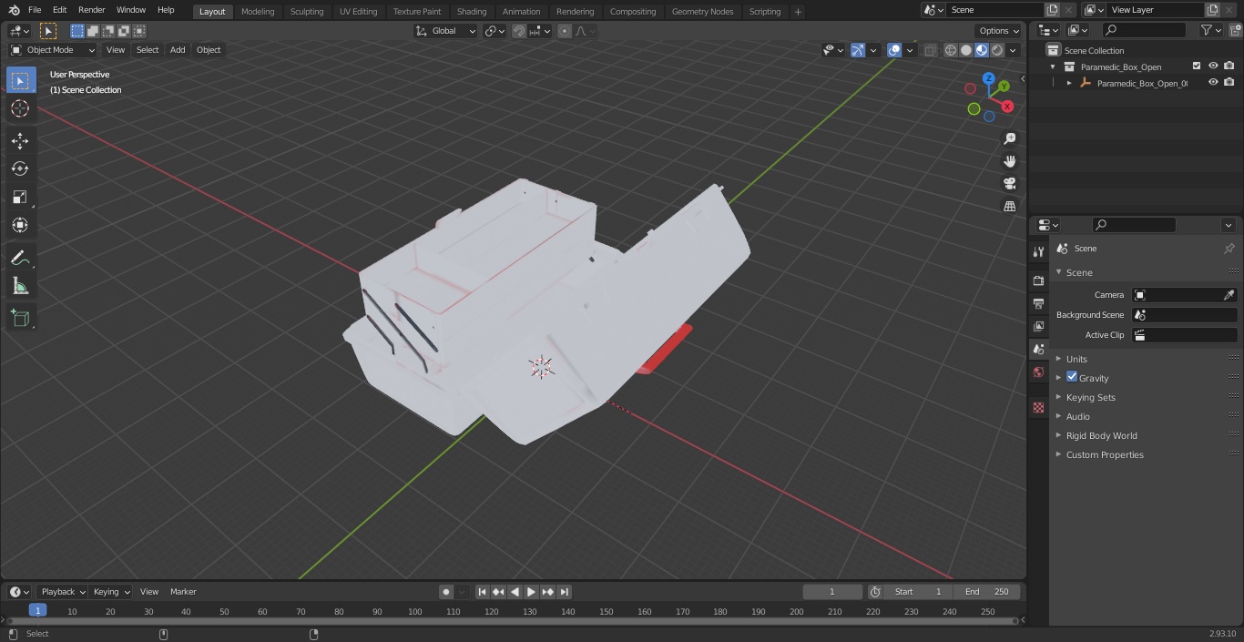Click the Blender logo menu
This screenshot has width=1244, height=642.
pos(14,10)
